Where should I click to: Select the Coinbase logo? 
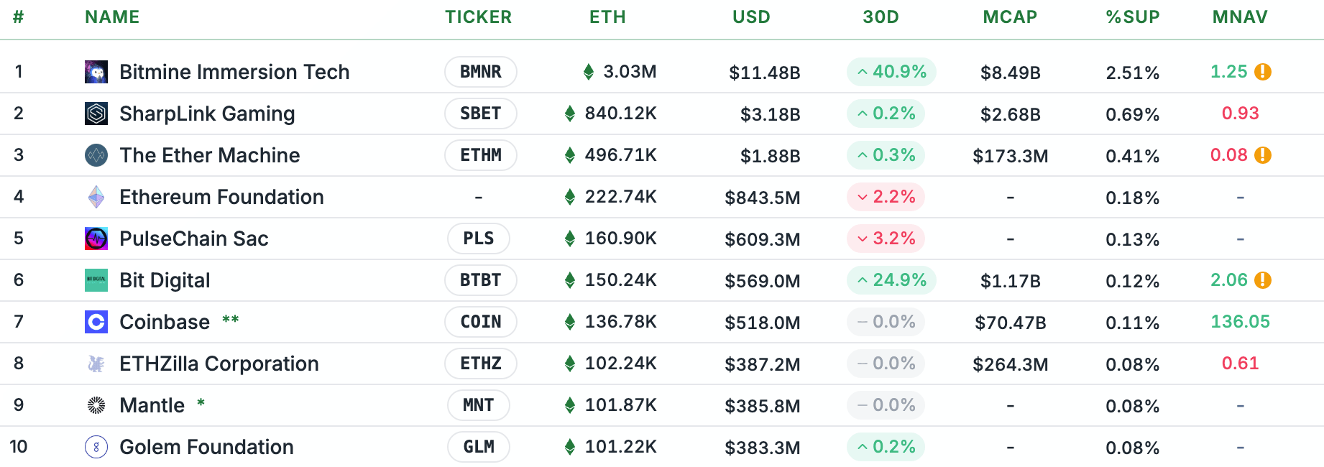tap(95, 322)
